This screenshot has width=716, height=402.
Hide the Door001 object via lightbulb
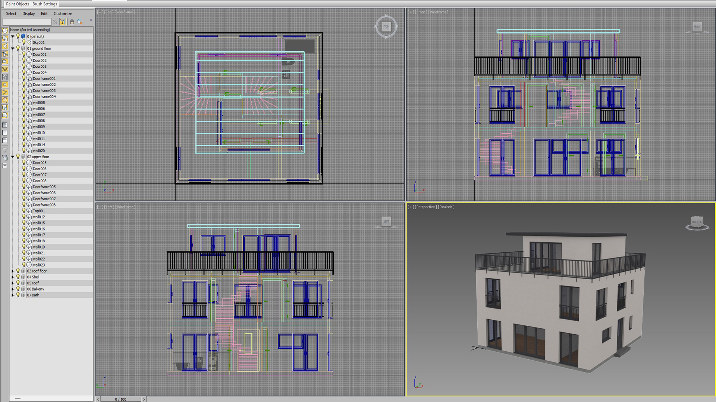23,54
